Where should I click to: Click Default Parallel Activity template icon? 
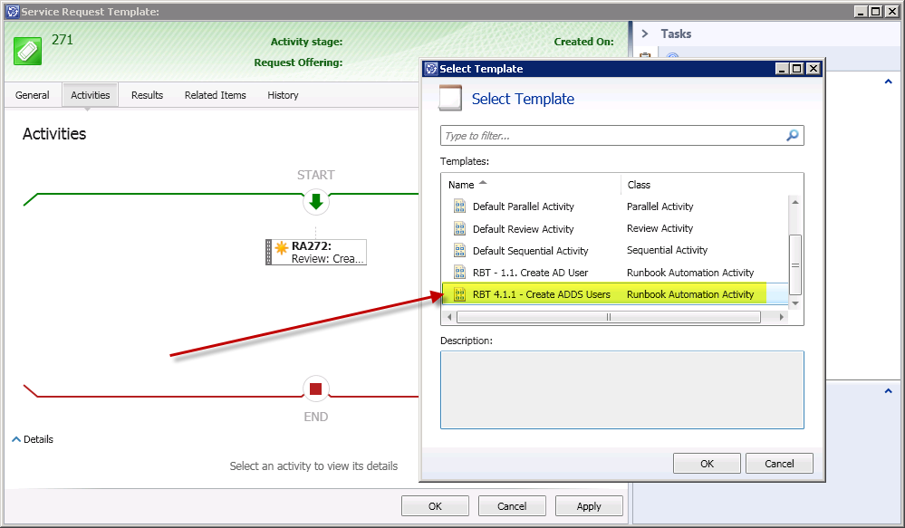(x=459, y=206)
